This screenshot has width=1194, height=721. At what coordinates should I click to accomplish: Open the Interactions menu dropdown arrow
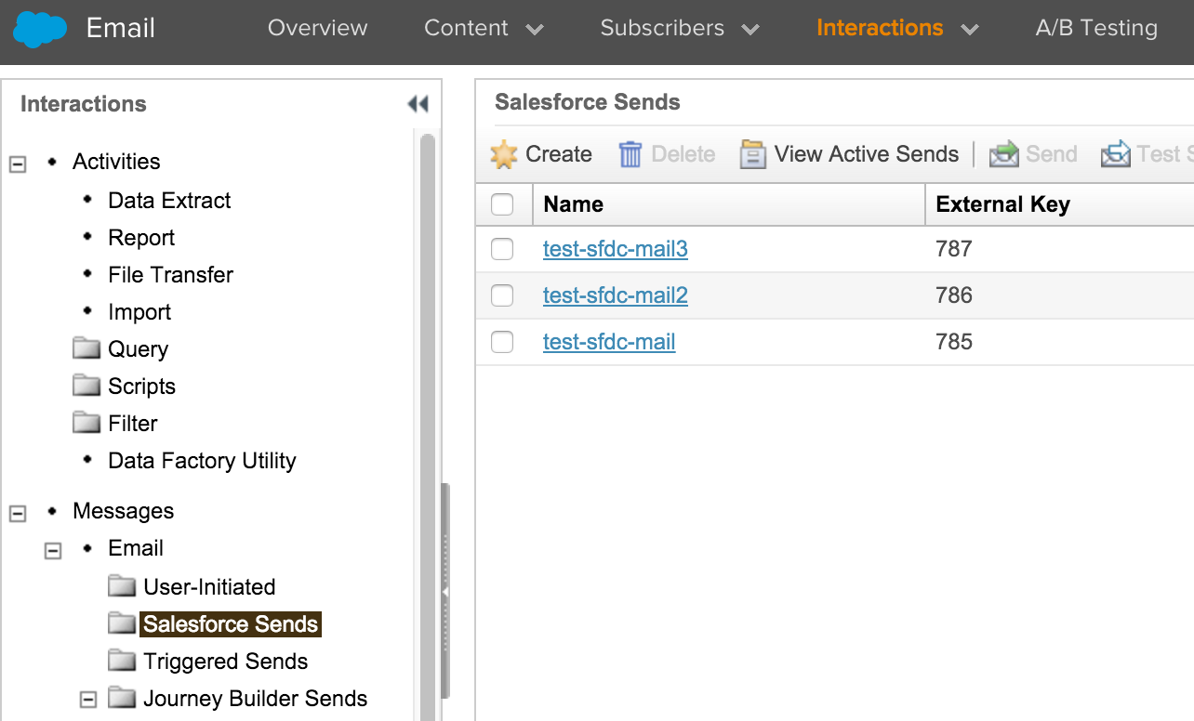(970, 31)
